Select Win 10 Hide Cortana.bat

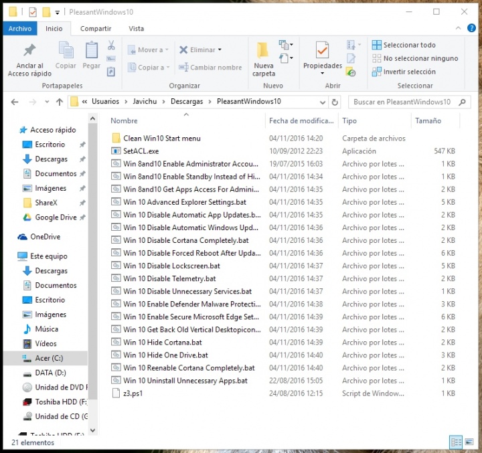[157, 342]
